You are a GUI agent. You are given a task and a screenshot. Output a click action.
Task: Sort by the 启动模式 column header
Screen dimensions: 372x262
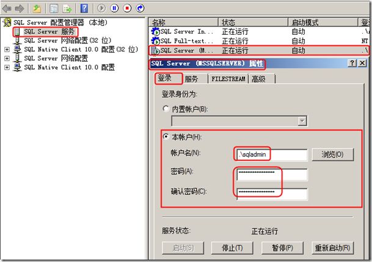tap(323, 22)
